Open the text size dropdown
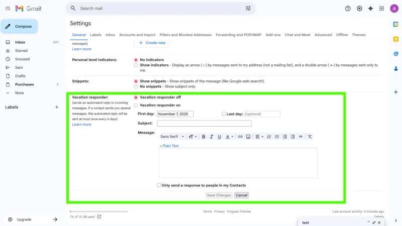The image size is (402, 226). click(x=192, y=137)
